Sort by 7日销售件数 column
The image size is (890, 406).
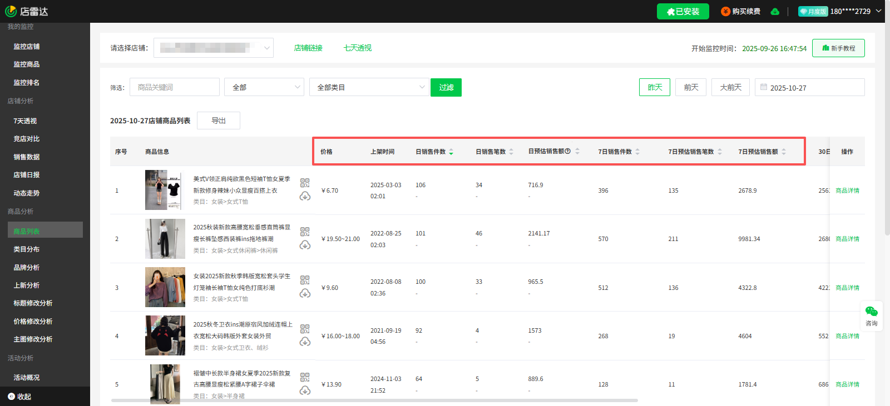pos(637,152)
